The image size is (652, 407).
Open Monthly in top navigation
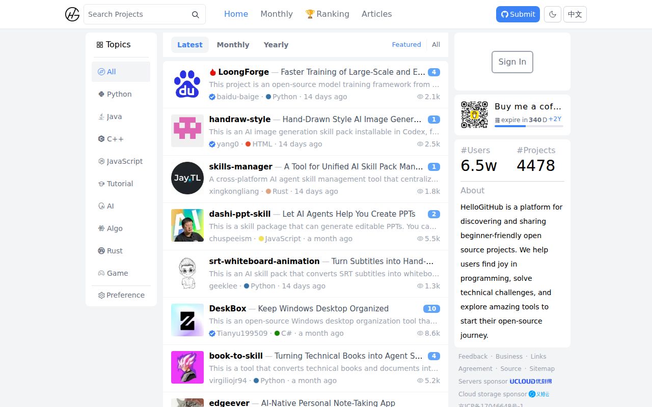click(277, 14)
